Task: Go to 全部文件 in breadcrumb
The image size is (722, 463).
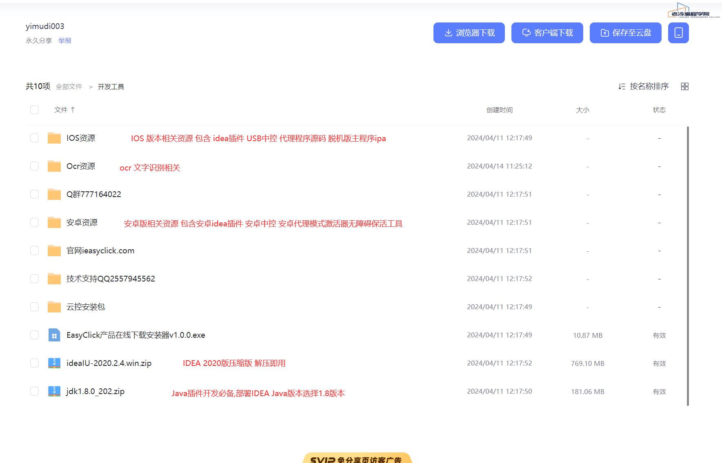Action: tap(69, 86)
